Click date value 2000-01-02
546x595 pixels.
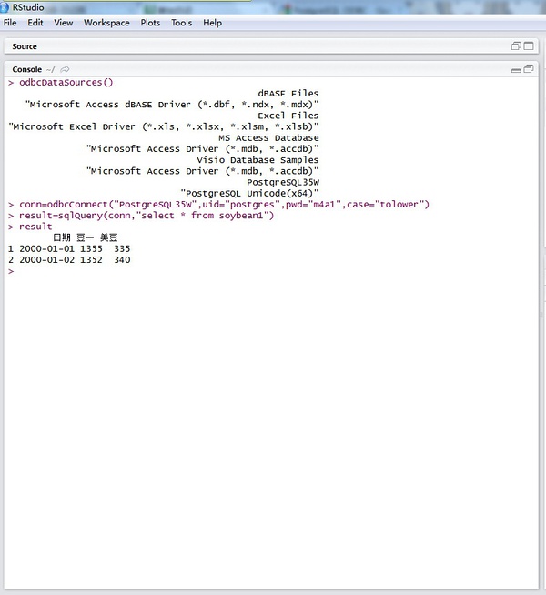[x=46, y=260]
